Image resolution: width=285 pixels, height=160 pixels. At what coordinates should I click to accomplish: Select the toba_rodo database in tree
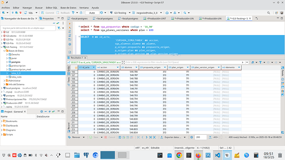[17, 77]
